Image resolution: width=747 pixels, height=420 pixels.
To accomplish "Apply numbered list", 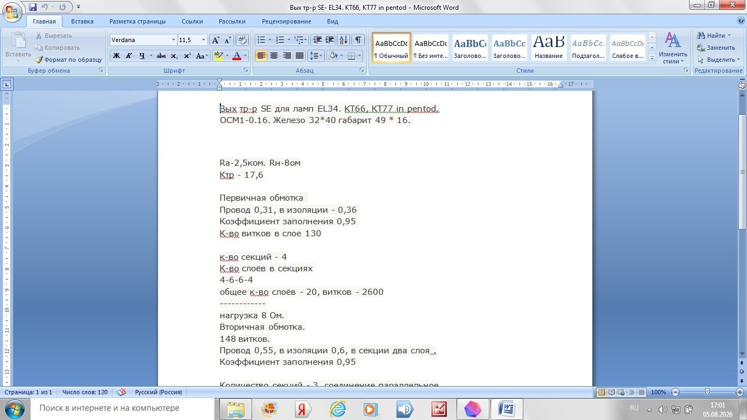I will coord(280,40).
